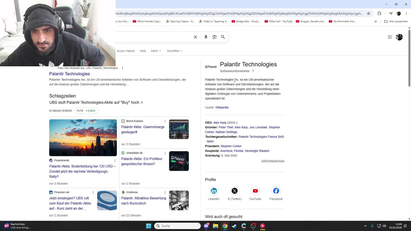Open 'Aventura' headquarters link
Viewport: 411px width, 231px height.
[x=226, y=151]
